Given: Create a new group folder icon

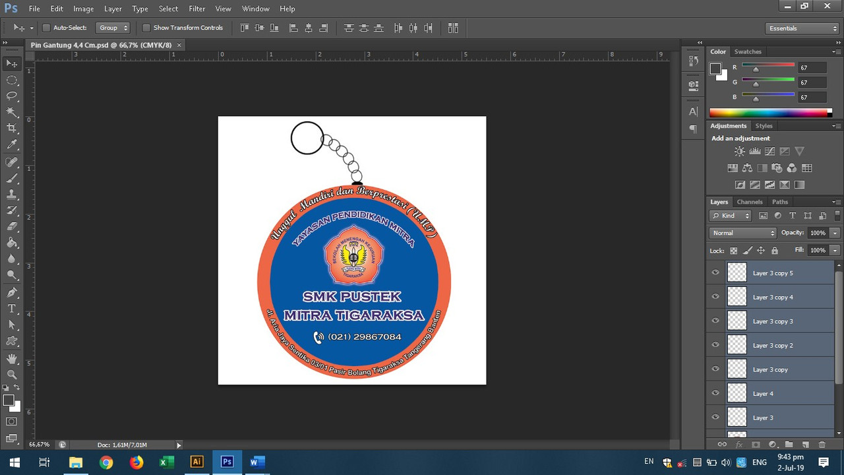Looking at the screenshot, I should pos(789,445).
